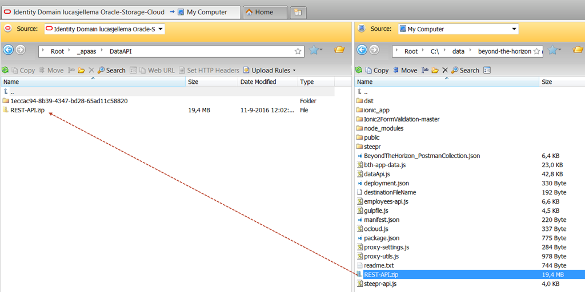Switch to the Home tab

[x=265, y=12]
